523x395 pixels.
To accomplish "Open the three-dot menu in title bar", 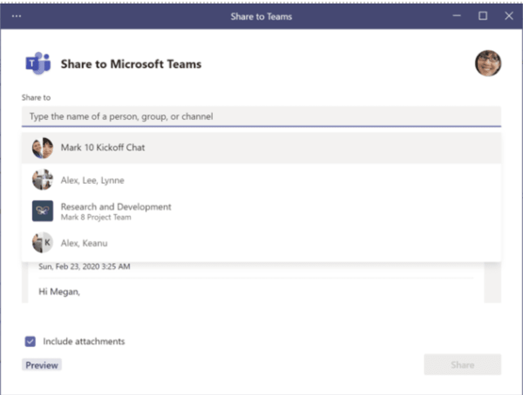I will (x=17, y=17).
